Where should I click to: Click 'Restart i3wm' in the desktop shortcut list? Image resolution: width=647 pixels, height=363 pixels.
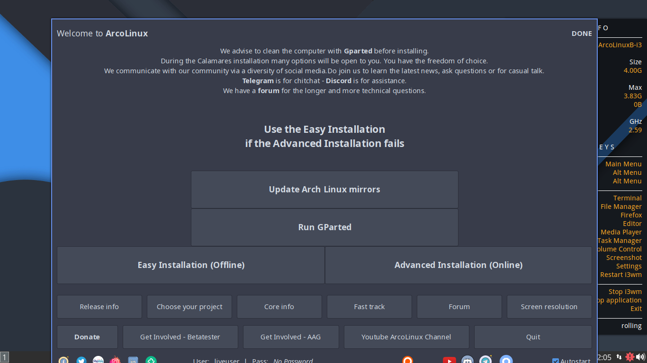click(621, 275)
